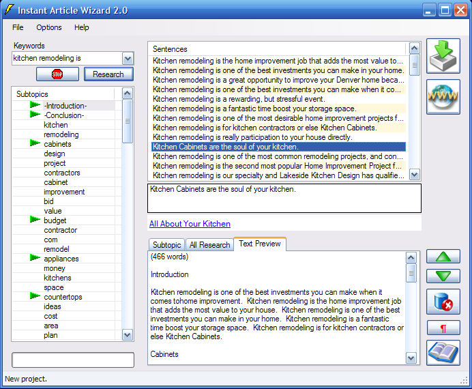
Task: Select the bid subtopic
Action: (x=48, y=201)
